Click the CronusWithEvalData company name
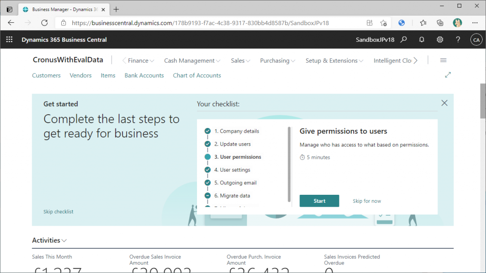This screenshot has width=486, height=273. 68,60
